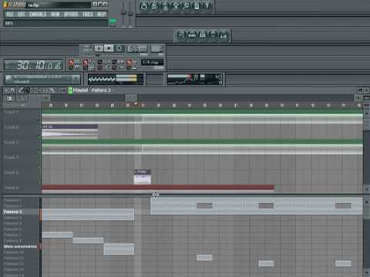The width and height of the screenshot is (370, 277).
Task: Click the stop transport button
Action: (109, 48)
